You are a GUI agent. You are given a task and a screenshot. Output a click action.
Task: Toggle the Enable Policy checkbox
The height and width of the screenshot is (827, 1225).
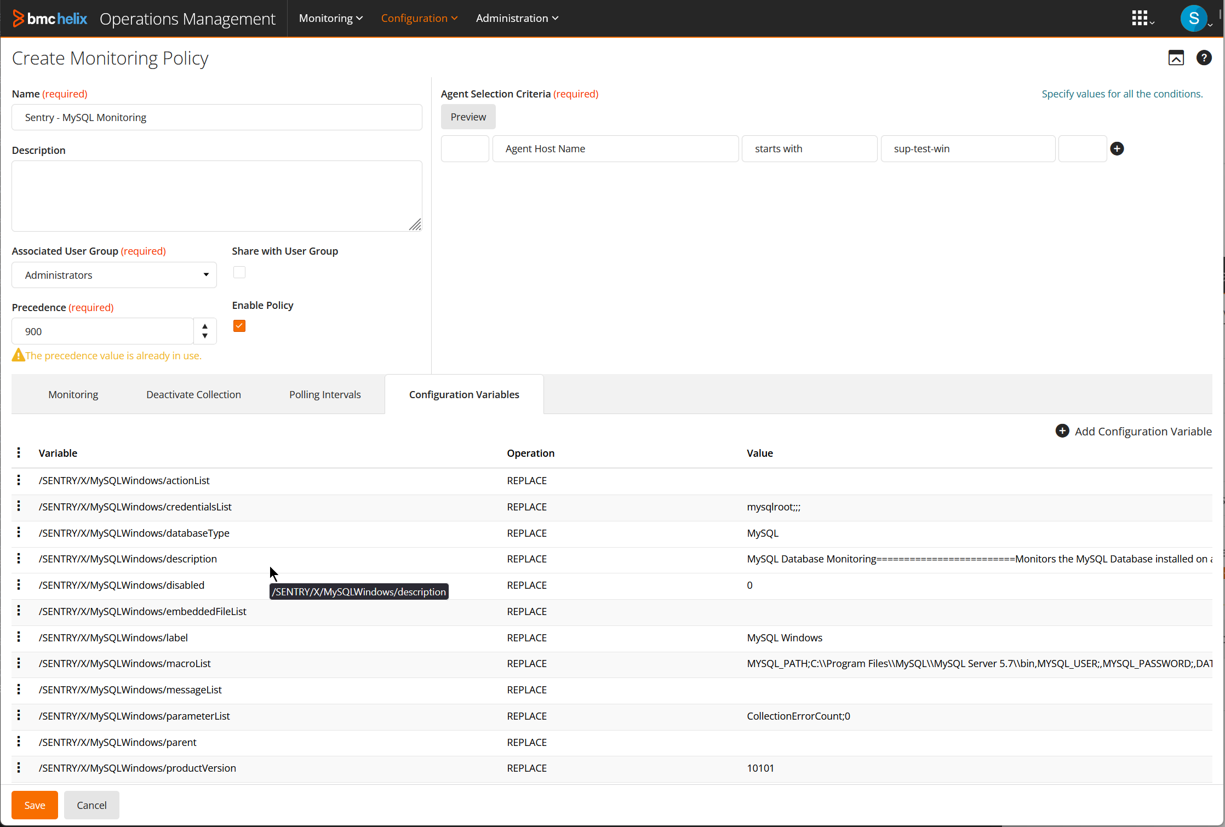240,325
